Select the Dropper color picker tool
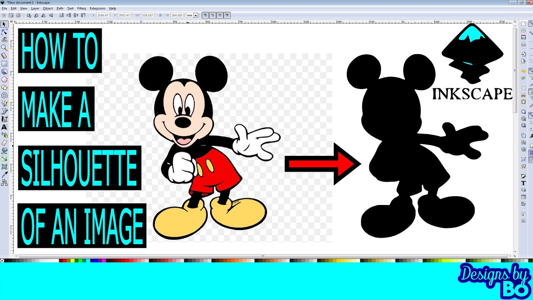Screen dimensions: 533x300 pos(4,175)
